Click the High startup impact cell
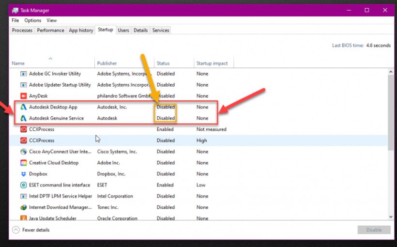The image size is (397, 247). 202,140
